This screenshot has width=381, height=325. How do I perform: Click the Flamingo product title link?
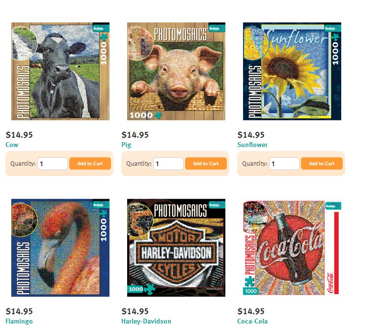pyautogui.click(x=19, y=322)
